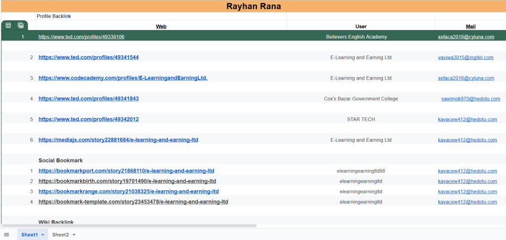The image size is (506, 240).
Task: Click the single table icon above row 1
Action: tap(8, 26)
